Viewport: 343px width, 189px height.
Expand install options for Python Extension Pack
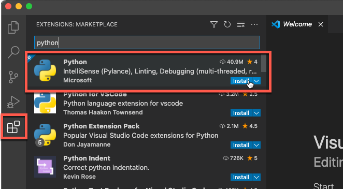256,145
